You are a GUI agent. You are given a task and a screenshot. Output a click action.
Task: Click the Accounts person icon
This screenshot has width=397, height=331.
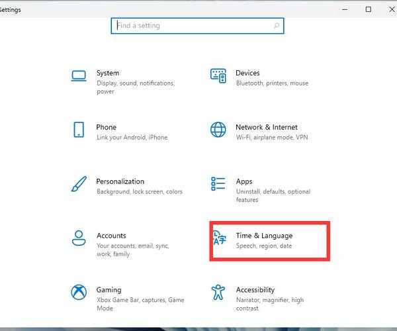(x=79, y=238)
